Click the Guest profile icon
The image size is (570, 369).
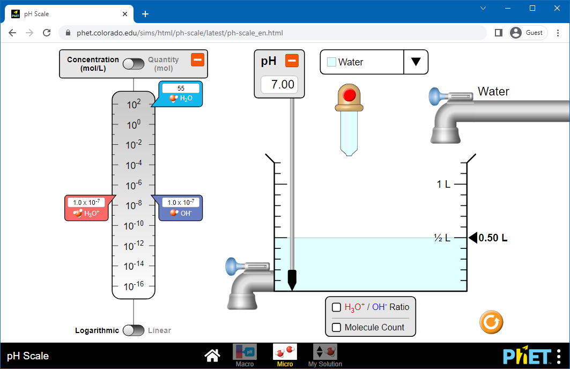click(516, 33)
